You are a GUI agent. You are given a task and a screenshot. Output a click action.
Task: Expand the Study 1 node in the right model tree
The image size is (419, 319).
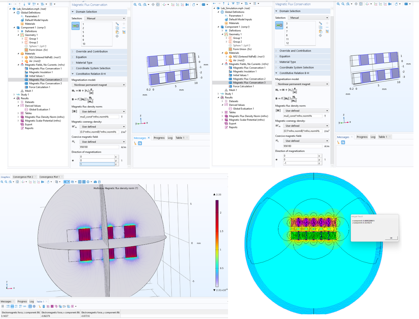click(x=219, y=94)
